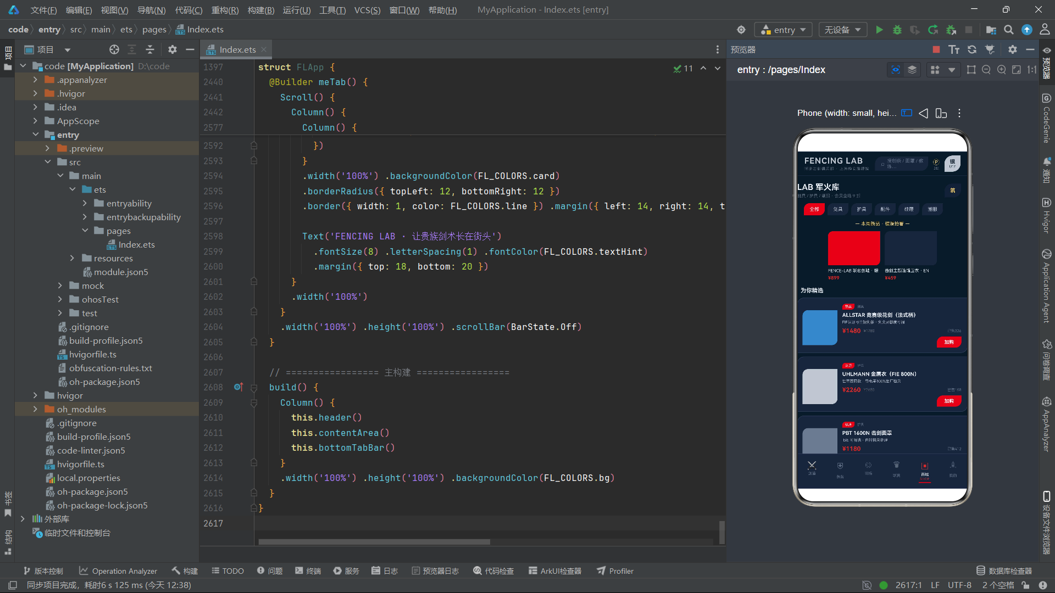
Task: Expand the oh_modules folder
Action: pyautogui.click(x=36, y=409)
